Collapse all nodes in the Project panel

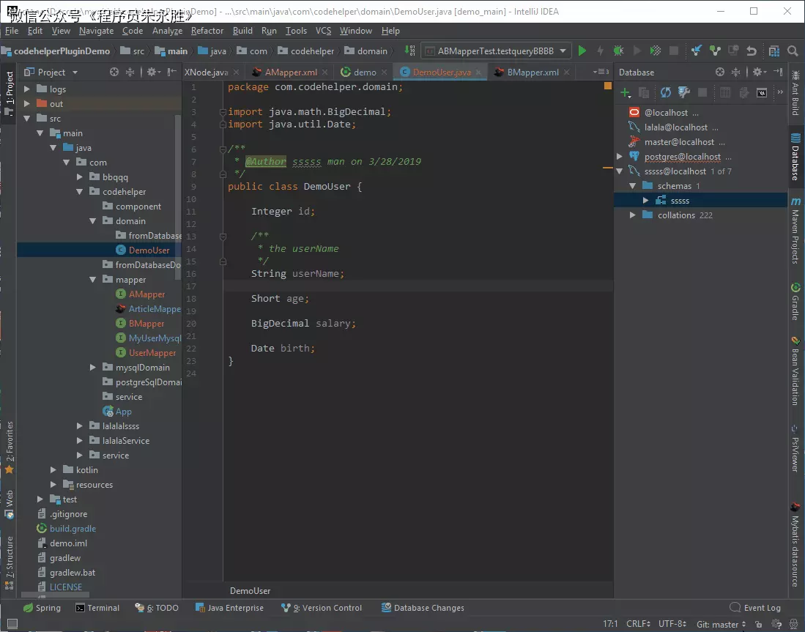coord(130,72)
